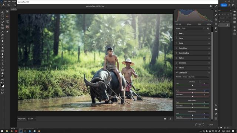
Task: Toggle visibility eye for Color Grading panel
Action: pyautogui.click(x=209, y=53)
